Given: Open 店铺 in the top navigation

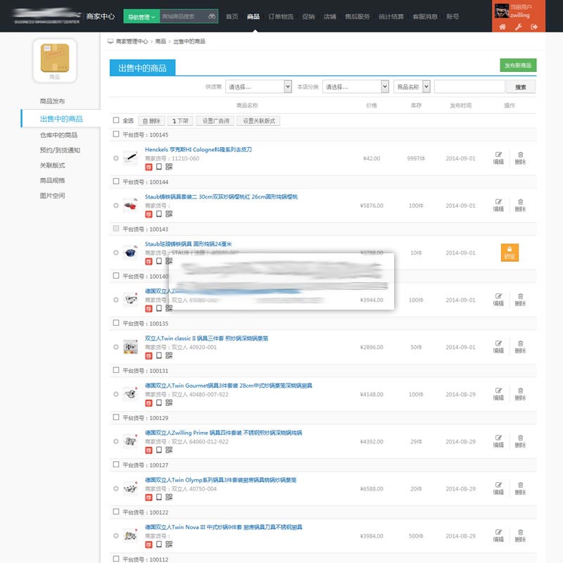Looking at the screenshot, I should (x=329, y=16).
